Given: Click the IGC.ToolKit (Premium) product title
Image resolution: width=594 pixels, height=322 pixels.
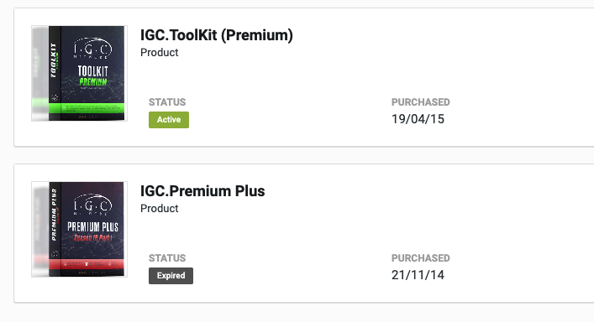Looking at the screenshot, I should pyautogui.click(x=216, y=35).
